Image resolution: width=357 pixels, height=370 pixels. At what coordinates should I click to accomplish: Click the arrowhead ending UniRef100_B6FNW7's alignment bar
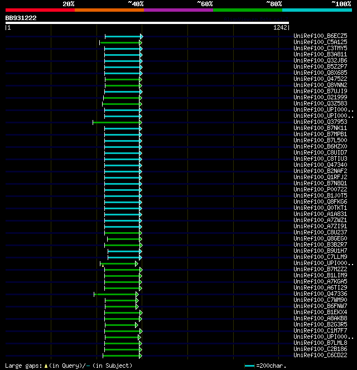pyautogui.click(x=137, y=306)
